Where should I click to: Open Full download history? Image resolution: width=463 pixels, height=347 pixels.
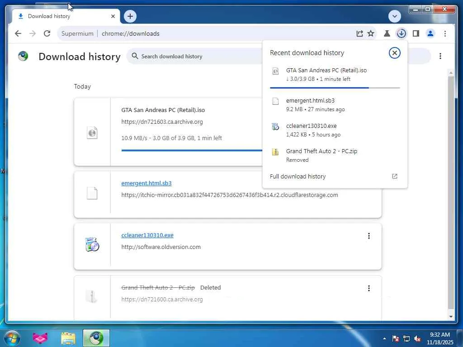pos(335,177)
